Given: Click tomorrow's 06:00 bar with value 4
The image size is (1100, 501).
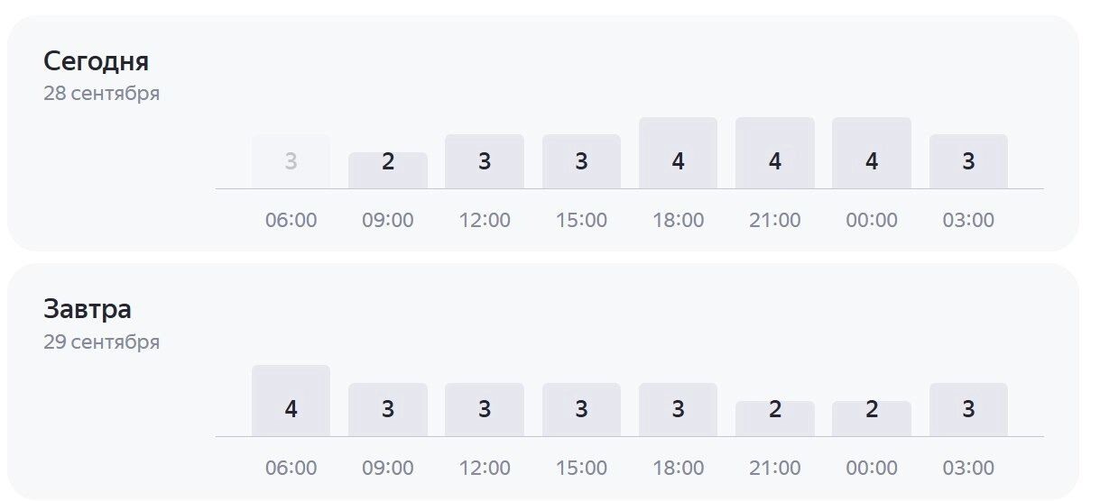Looking at the screenshot, I should click(x=291, y=401).
